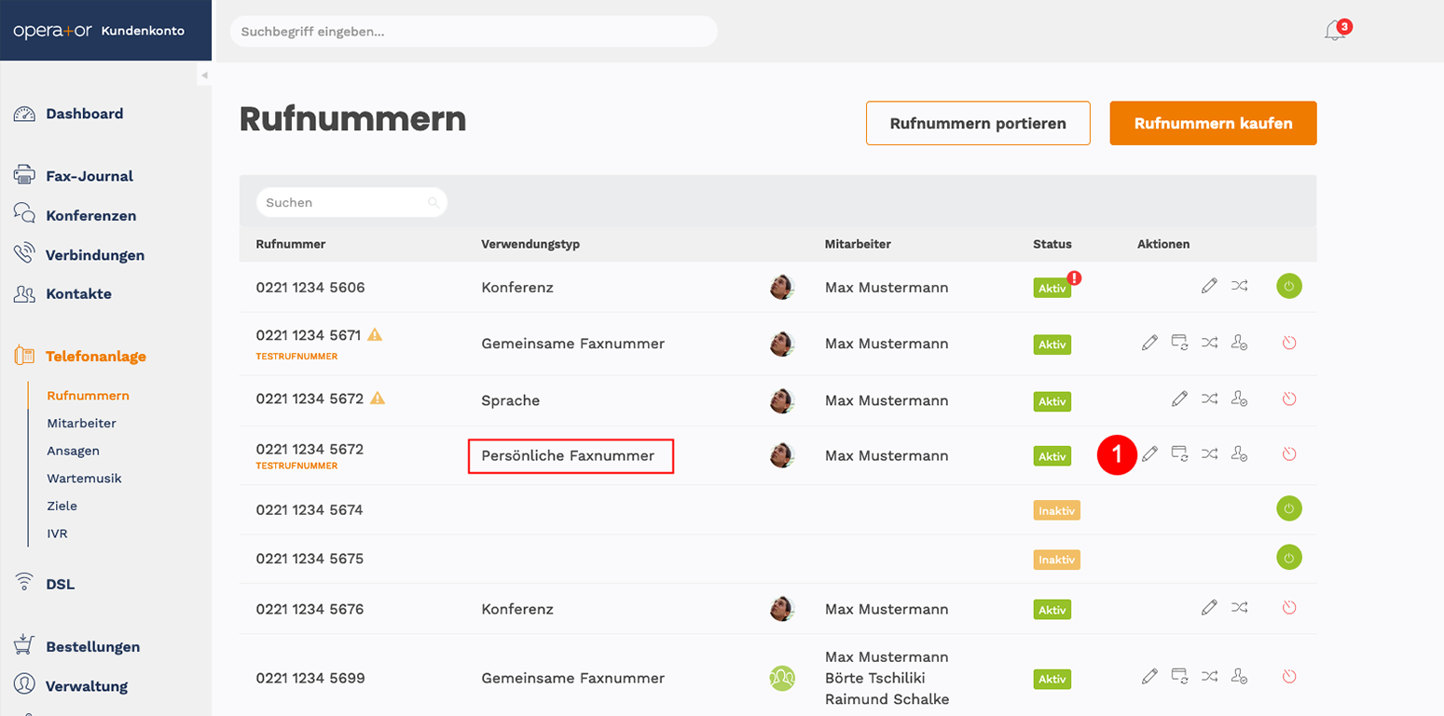The image size is (1444, 716).
Task: Click window-refresh icon in Persönliche Faxnummer row
Action: click(x=1179, y=453)
